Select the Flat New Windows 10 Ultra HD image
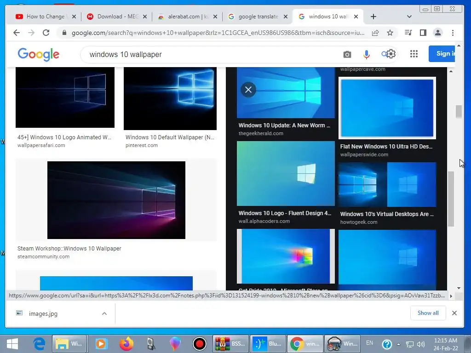This screenshot has width=471, height=353. (x=387, y=108)
